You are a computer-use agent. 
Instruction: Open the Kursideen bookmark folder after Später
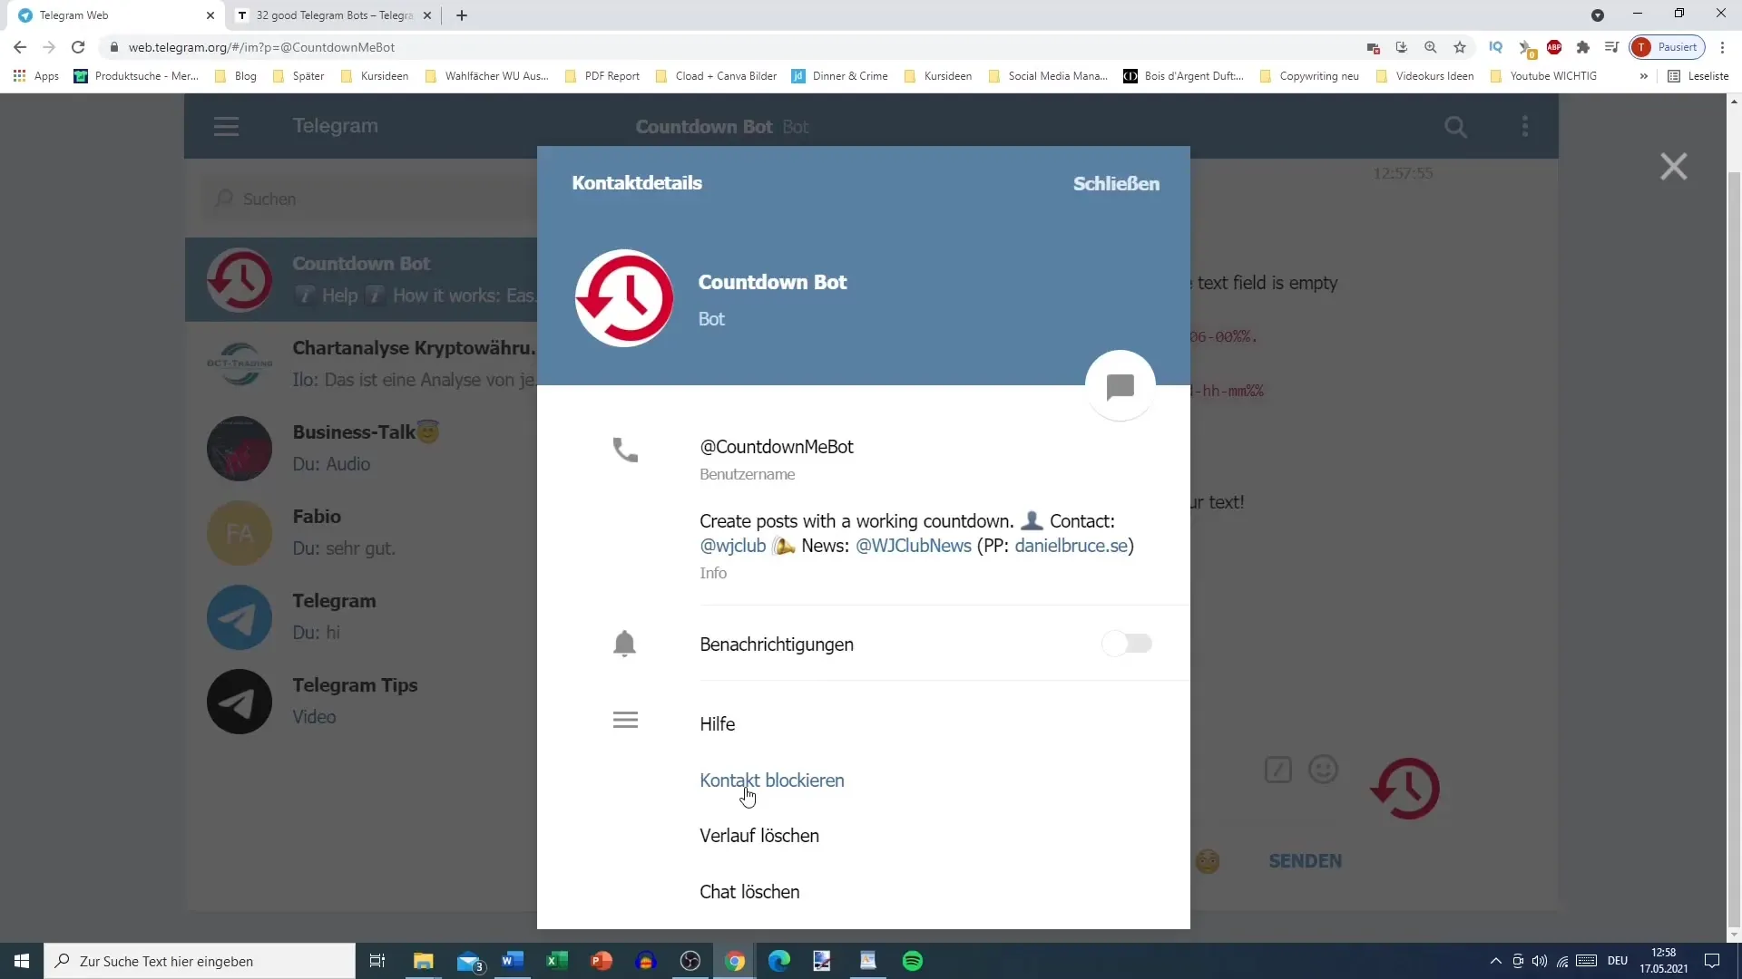click(x=375, y=76)
